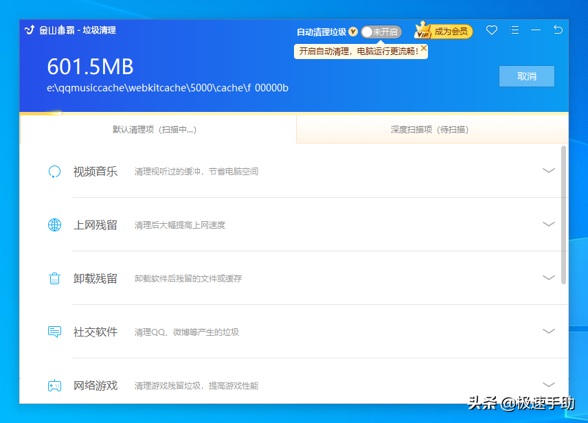Click the question mark beside 自动清理垃圾

(x=352, y=32)
